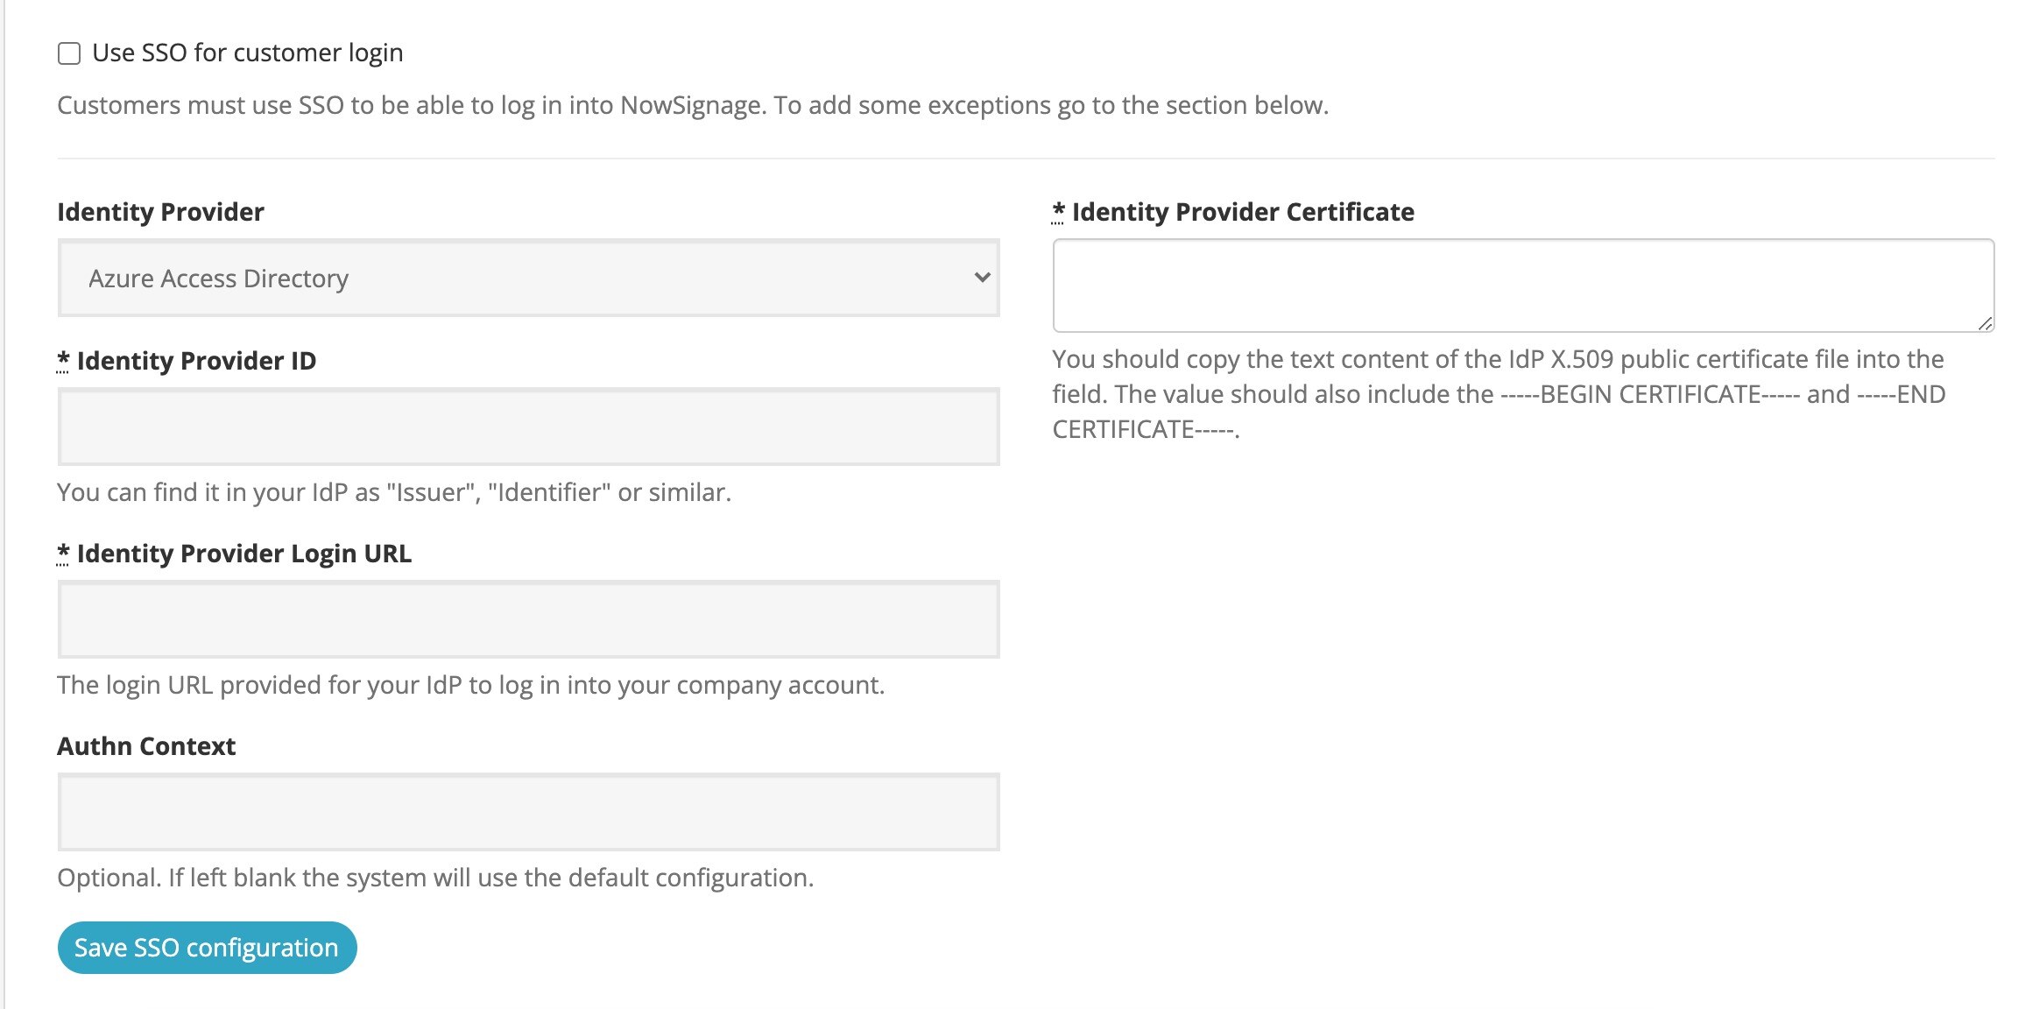Screen dimensions: 2025x1009
Task: Click the "Authn Context" label
Action: (146, 746)
